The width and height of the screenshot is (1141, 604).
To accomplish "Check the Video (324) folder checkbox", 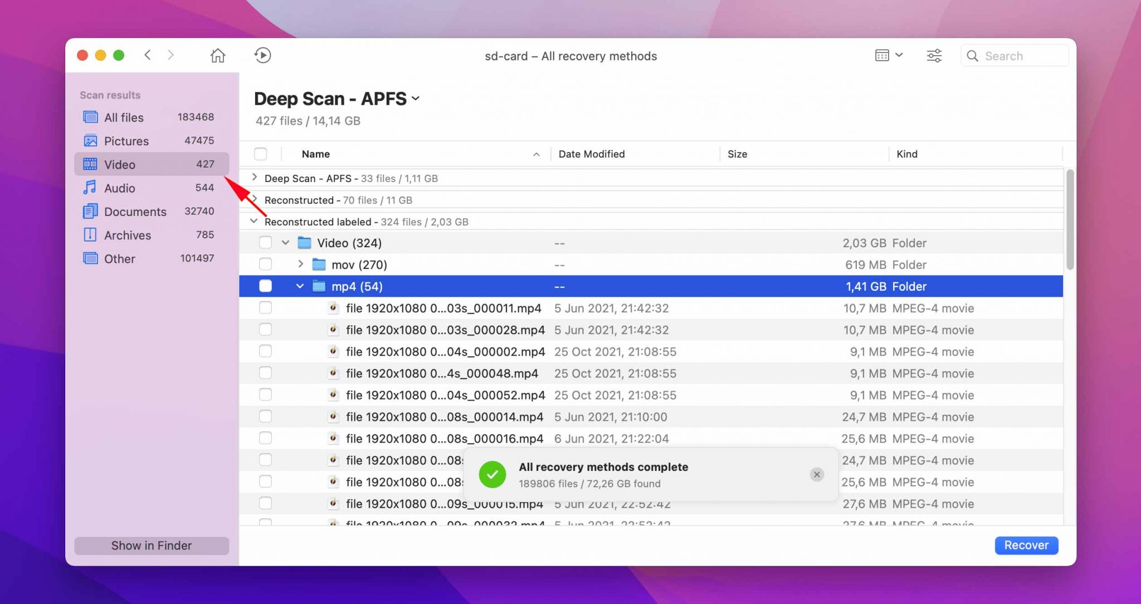I will click(x=265, y=243).
